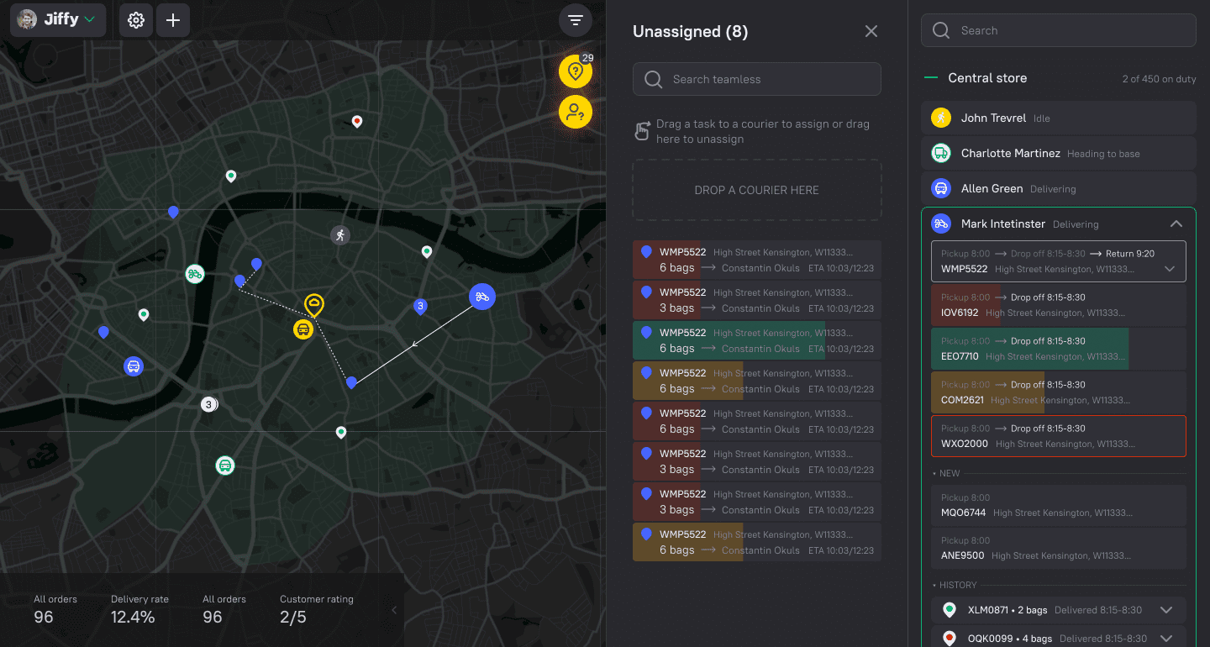The height and width of the screenshot is (647, 1210).
Task: Click the white cluster marker numbered 3
Action: coord(208,404)
